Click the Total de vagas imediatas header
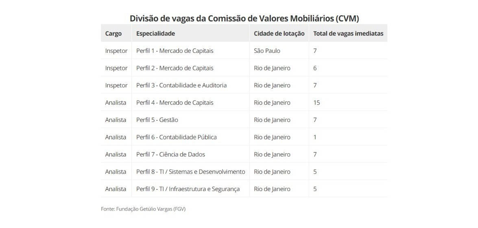 [348, 34]
